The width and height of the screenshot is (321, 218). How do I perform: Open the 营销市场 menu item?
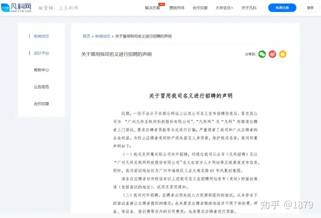(x=177, y=8)
